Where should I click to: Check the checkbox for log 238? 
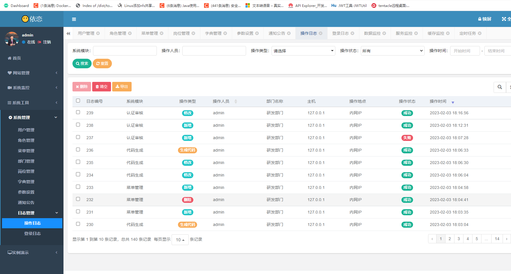pyautogui.click(x=78, y=125)
